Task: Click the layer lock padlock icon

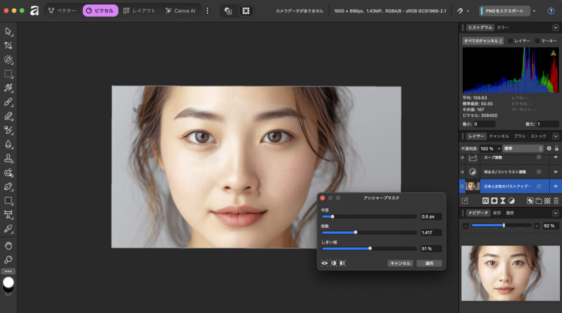Action: (x=557, y=149)
